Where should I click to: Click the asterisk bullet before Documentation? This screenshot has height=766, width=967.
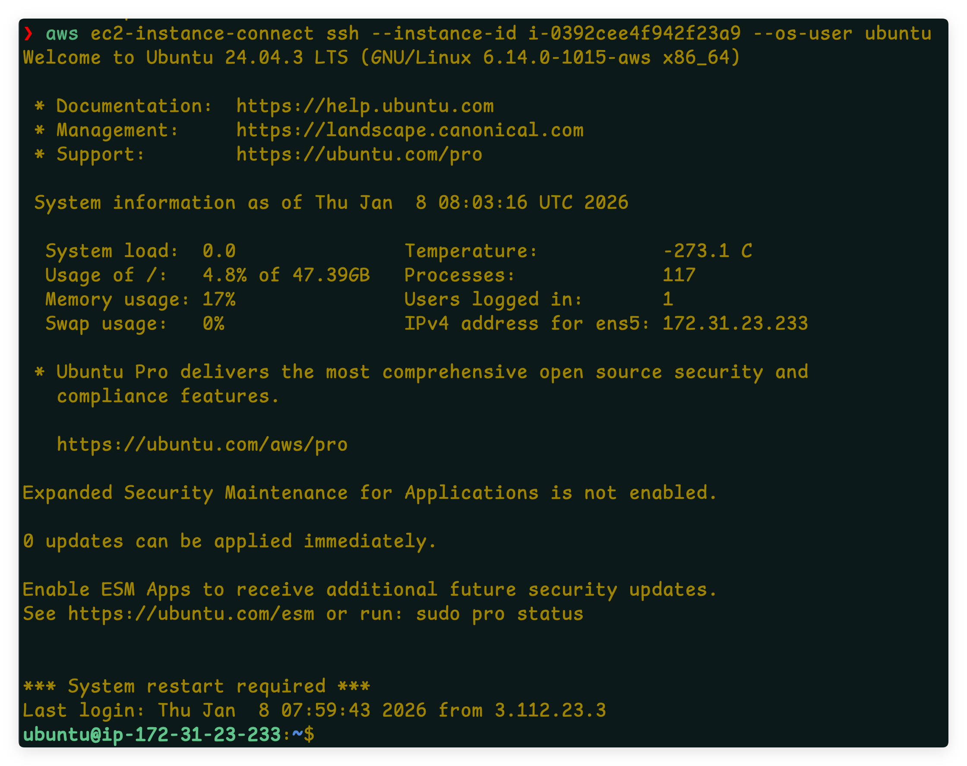[x=39, y=106]
